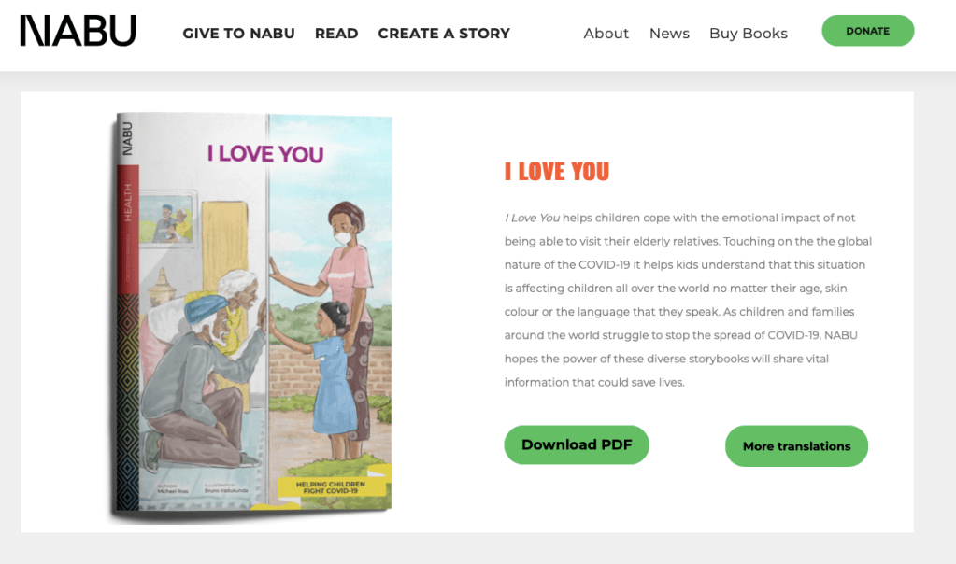Open More translations
The height and width of the screenshot is (564, 956).
pos(796,446)
